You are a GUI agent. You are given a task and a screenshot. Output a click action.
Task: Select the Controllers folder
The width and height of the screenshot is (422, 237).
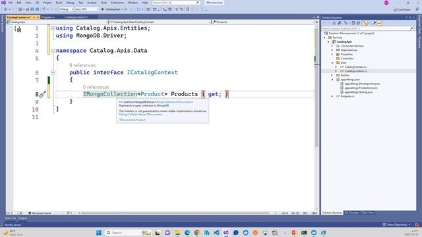pyautogui.click(x=347, y=59)
